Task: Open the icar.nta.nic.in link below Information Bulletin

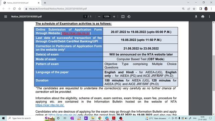Action: (50, 105)
